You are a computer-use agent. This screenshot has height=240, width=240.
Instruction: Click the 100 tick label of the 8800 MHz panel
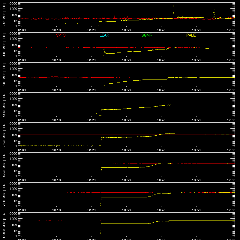pos(15,195)
